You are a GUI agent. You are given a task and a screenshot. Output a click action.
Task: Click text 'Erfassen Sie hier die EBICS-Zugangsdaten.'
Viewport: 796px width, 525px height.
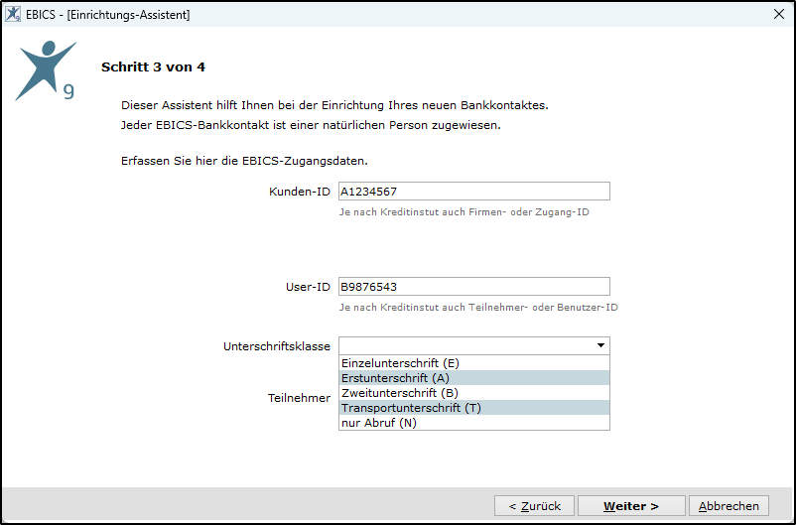coord(245,161)
